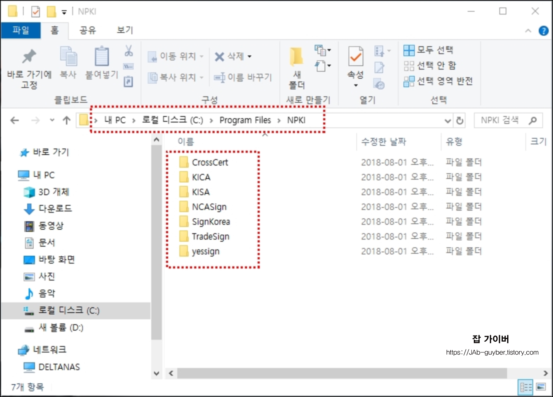Open the 파일 (File) tab
Screen dimensions: 553x397
(21, 30)
